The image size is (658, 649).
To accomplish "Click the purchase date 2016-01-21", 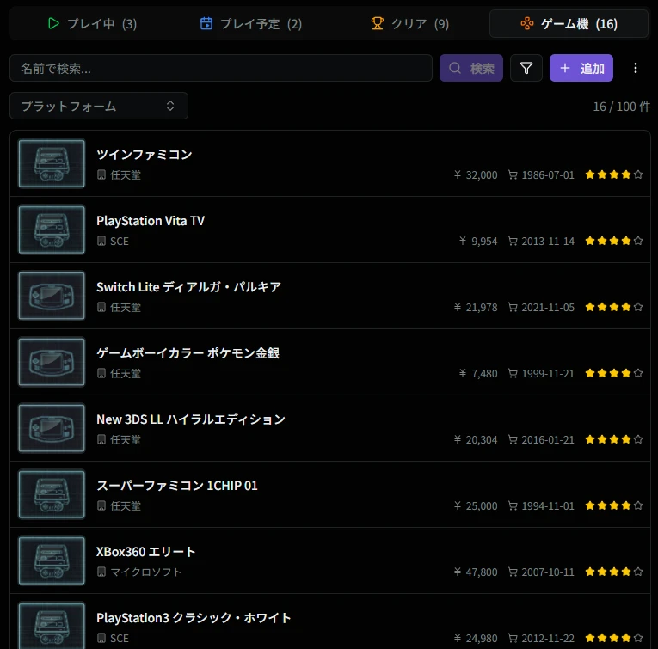I will point(548,440).
